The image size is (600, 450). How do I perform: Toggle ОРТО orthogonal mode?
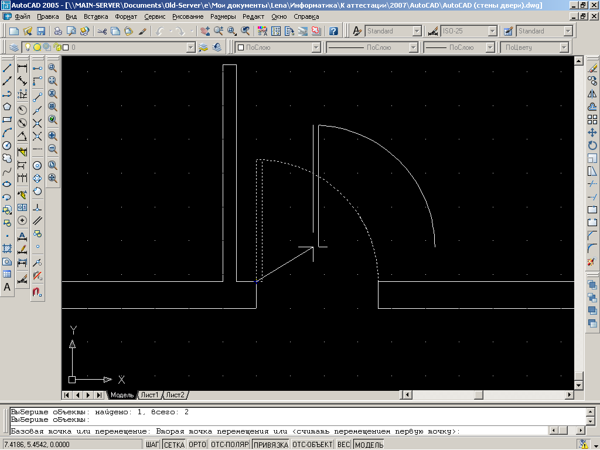(x=197, y=444)
